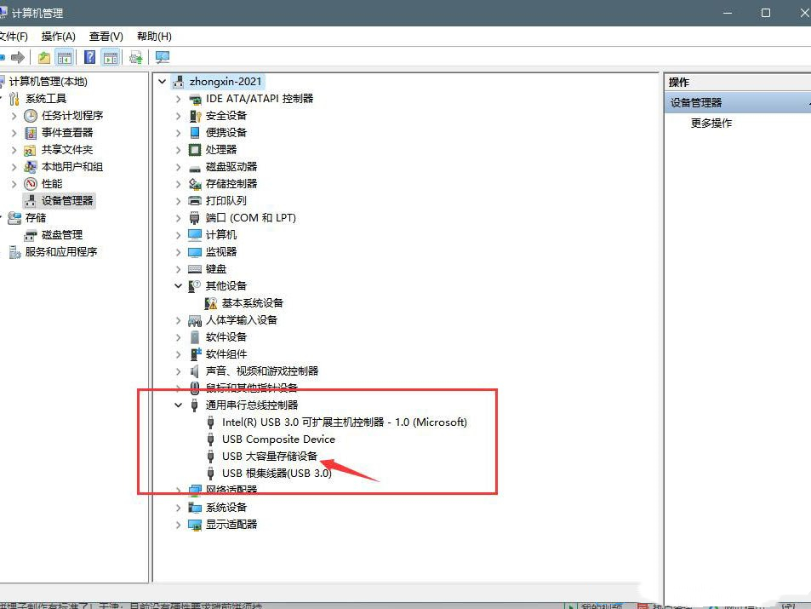811x609 pixels.
Task: Open the 查看(V) menu
Action: 106,37
